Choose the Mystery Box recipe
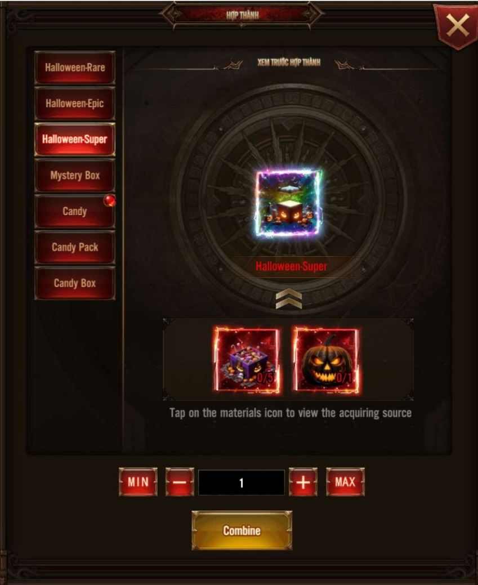 click(x=75, y=175)
